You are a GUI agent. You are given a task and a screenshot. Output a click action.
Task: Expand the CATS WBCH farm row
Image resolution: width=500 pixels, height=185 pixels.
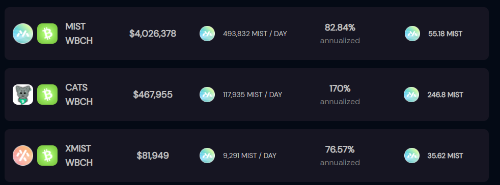(x=246, y=95)
